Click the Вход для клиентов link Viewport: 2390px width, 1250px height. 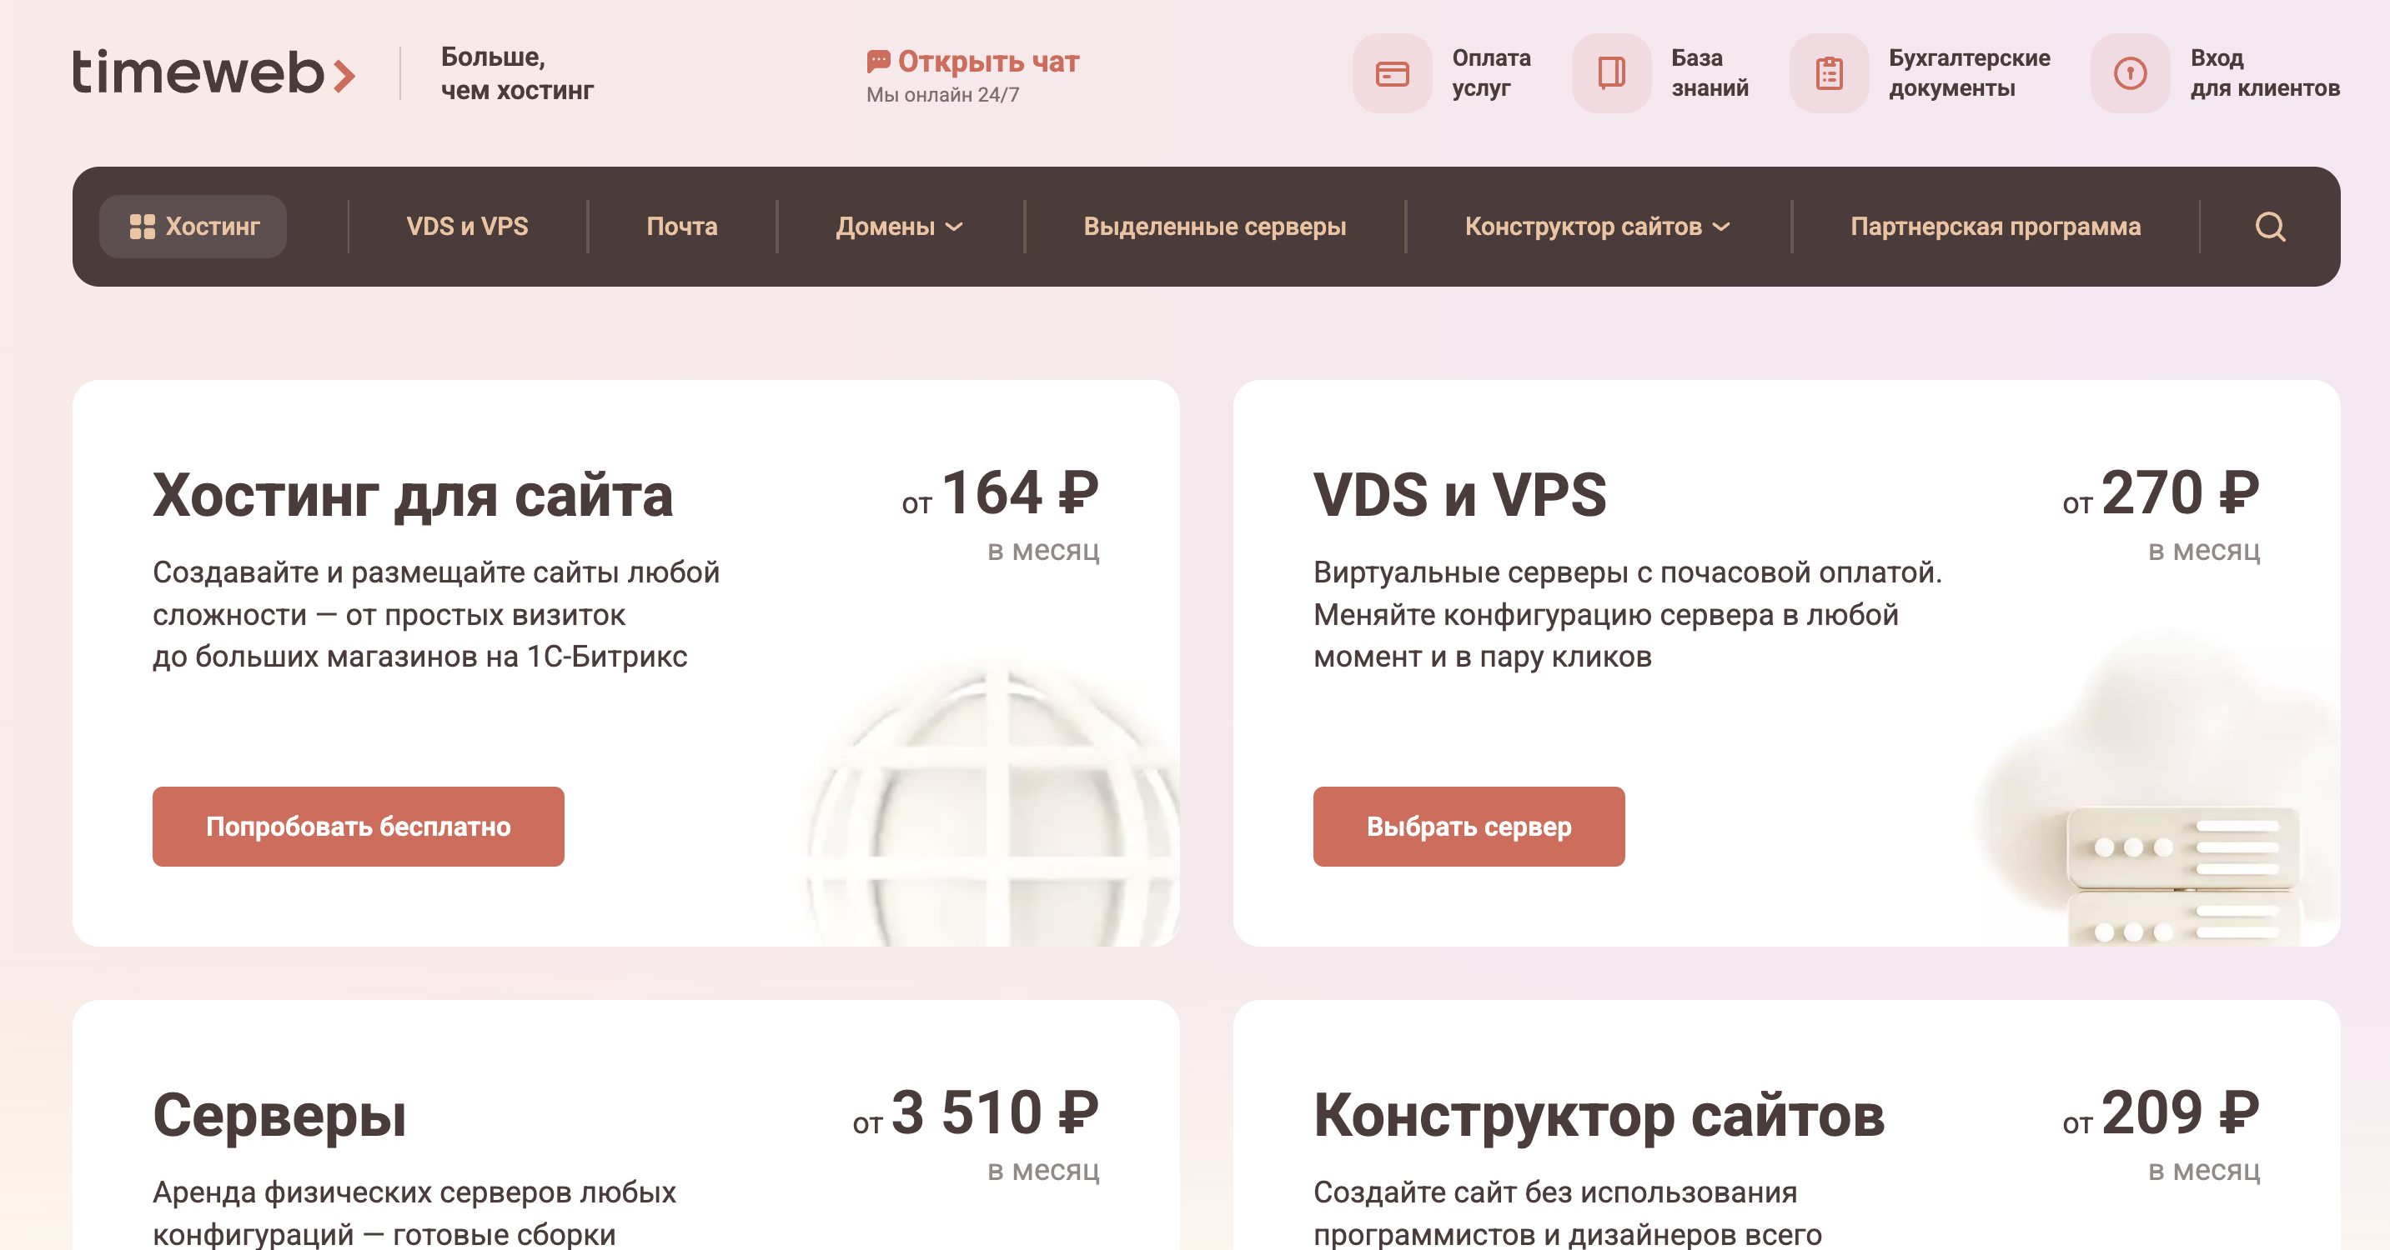[2265, 73]
